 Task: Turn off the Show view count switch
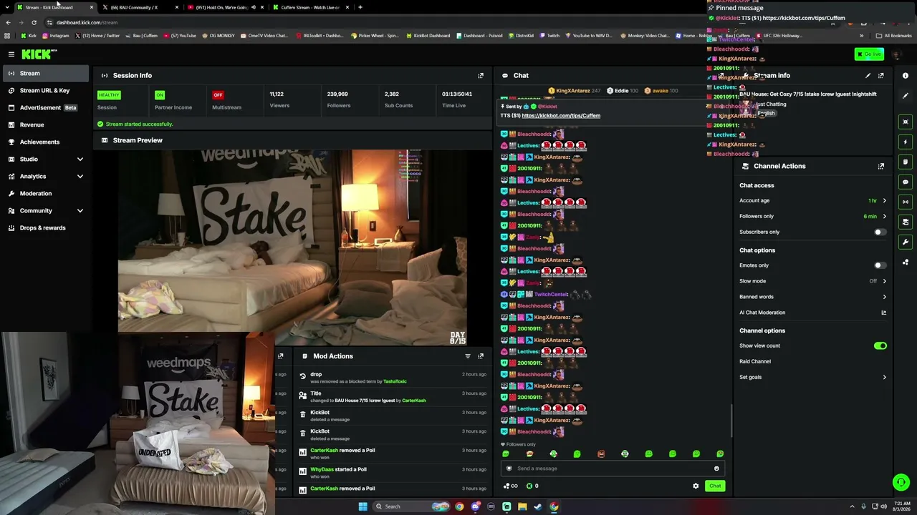[880, 345]
